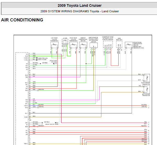Click the "AIR CONDITIONING" heading
This screenshot has height=145, width=157.
pyautogui.click(x=22, y=20)
